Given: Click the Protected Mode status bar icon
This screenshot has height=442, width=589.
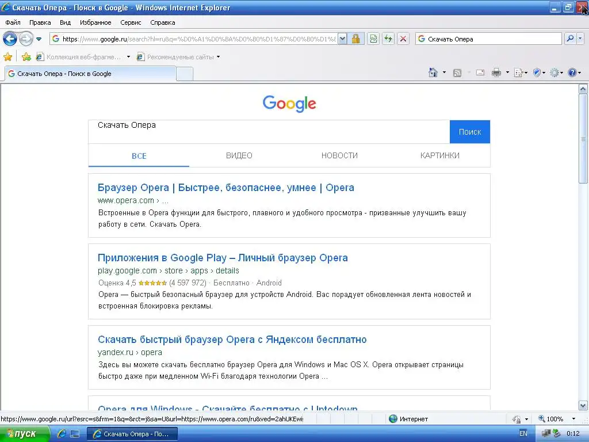Looking at the screenshot, I should click(x=517, y=419).
